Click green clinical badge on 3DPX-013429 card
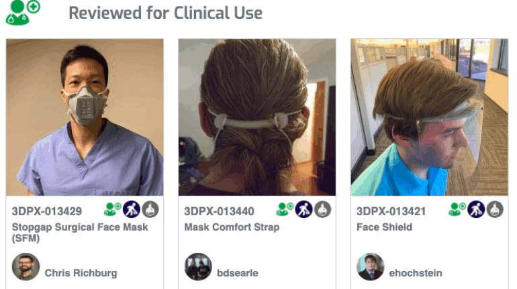Screen dimensions: 517x289 click(x=112, y=209)
